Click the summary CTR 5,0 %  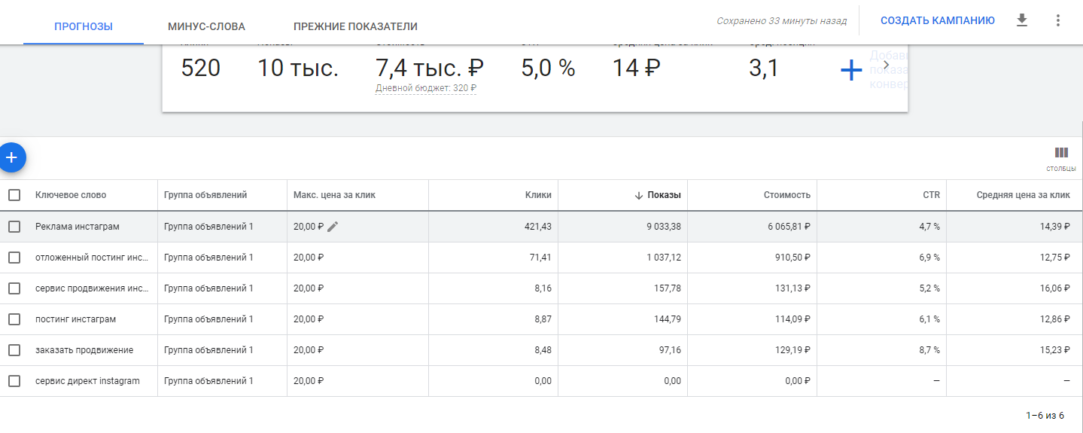tap(548, 69)
